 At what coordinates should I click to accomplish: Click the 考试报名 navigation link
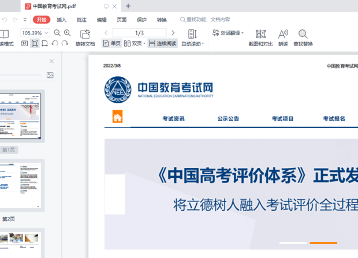pos(334,119)
